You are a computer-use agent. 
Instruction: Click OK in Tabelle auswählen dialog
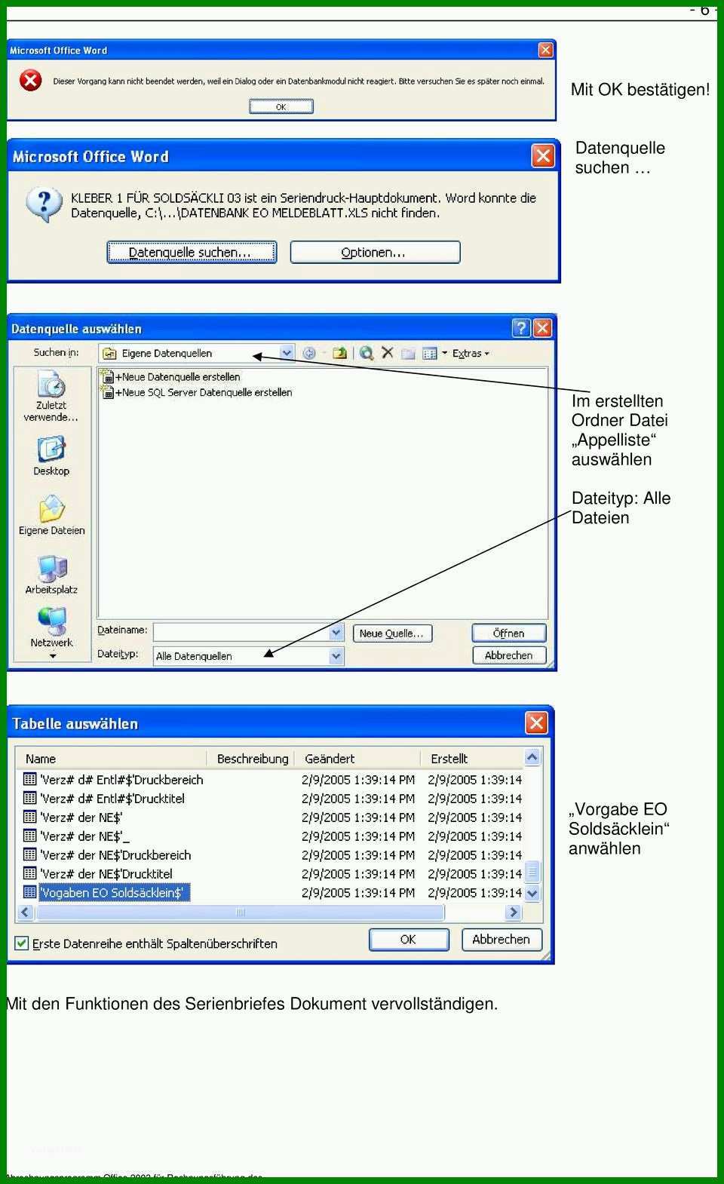(x=409, y=939)
